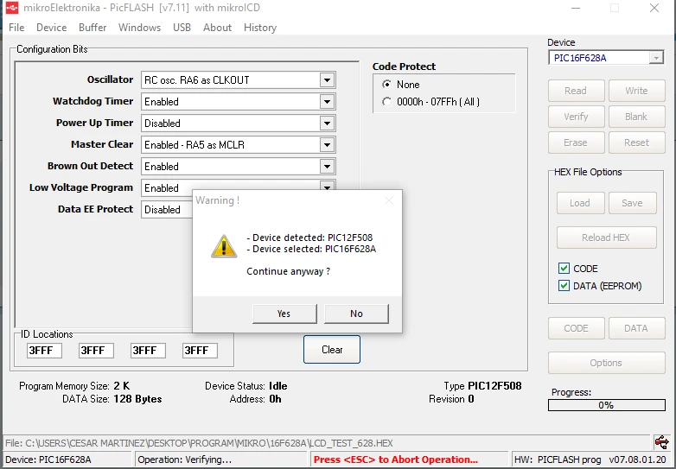Click the CODE view button

click(576, 328)
